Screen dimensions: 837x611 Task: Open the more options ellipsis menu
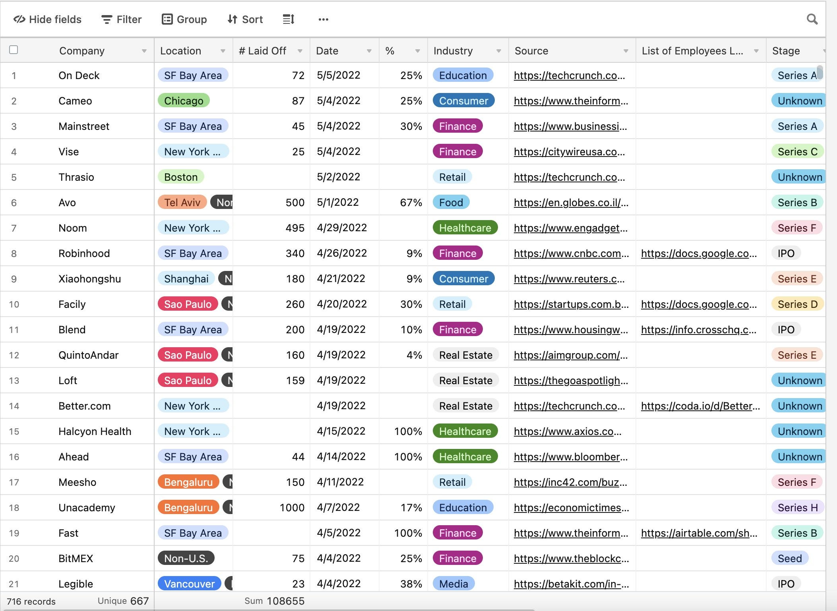[x=324, y=19]
